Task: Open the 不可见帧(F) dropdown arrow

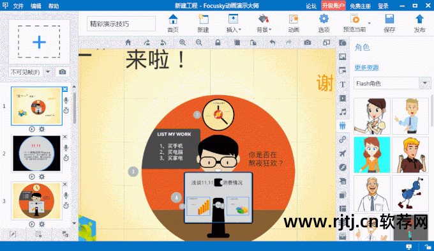Action: pos(48,72)
